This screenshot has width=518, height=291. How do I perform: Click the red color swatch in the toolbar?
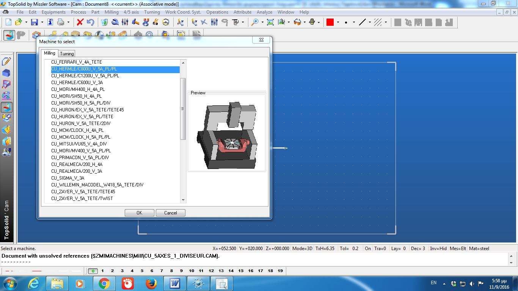(330, 22)
